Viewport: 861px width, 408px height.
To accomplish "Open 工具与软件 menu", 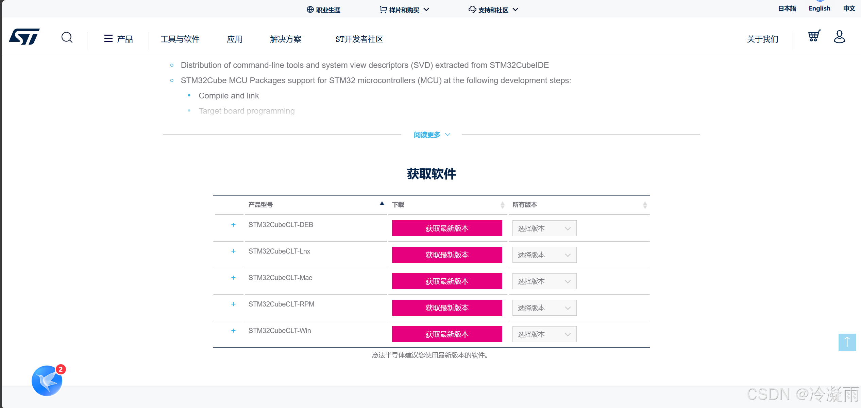I will tap(180, 39).
